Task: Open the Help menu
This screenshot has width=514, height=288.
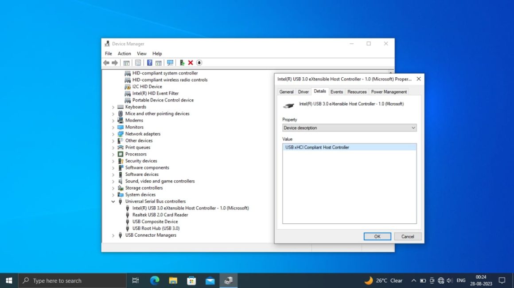Action: click(x=157, y=53)
